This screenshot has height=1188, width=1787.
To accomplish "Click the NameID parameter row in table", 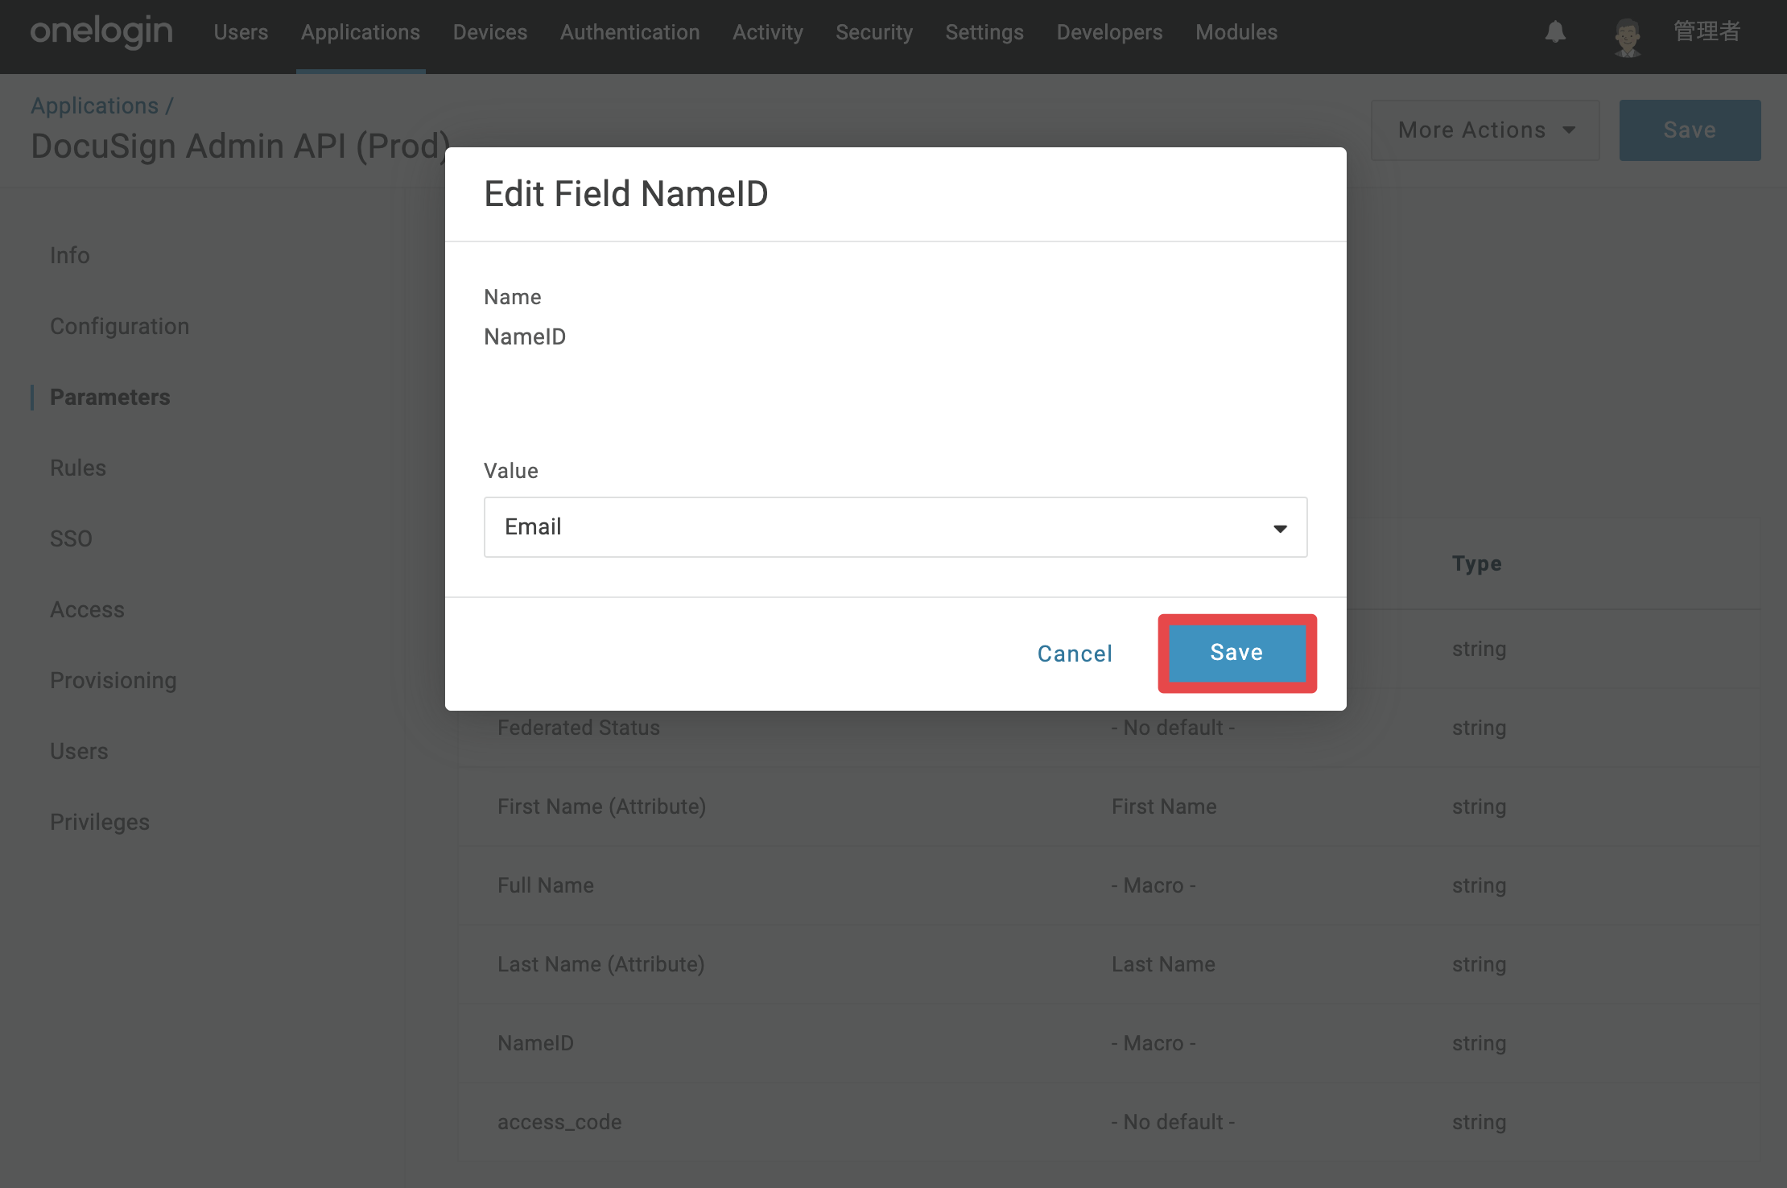I will click(1109, 1043).
